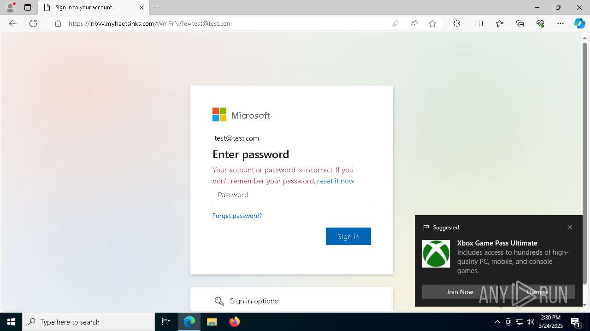Screen dimensions: 590x331
Task: Open the clock showing 2:30 PM
Action: click(x=550, y=322)
